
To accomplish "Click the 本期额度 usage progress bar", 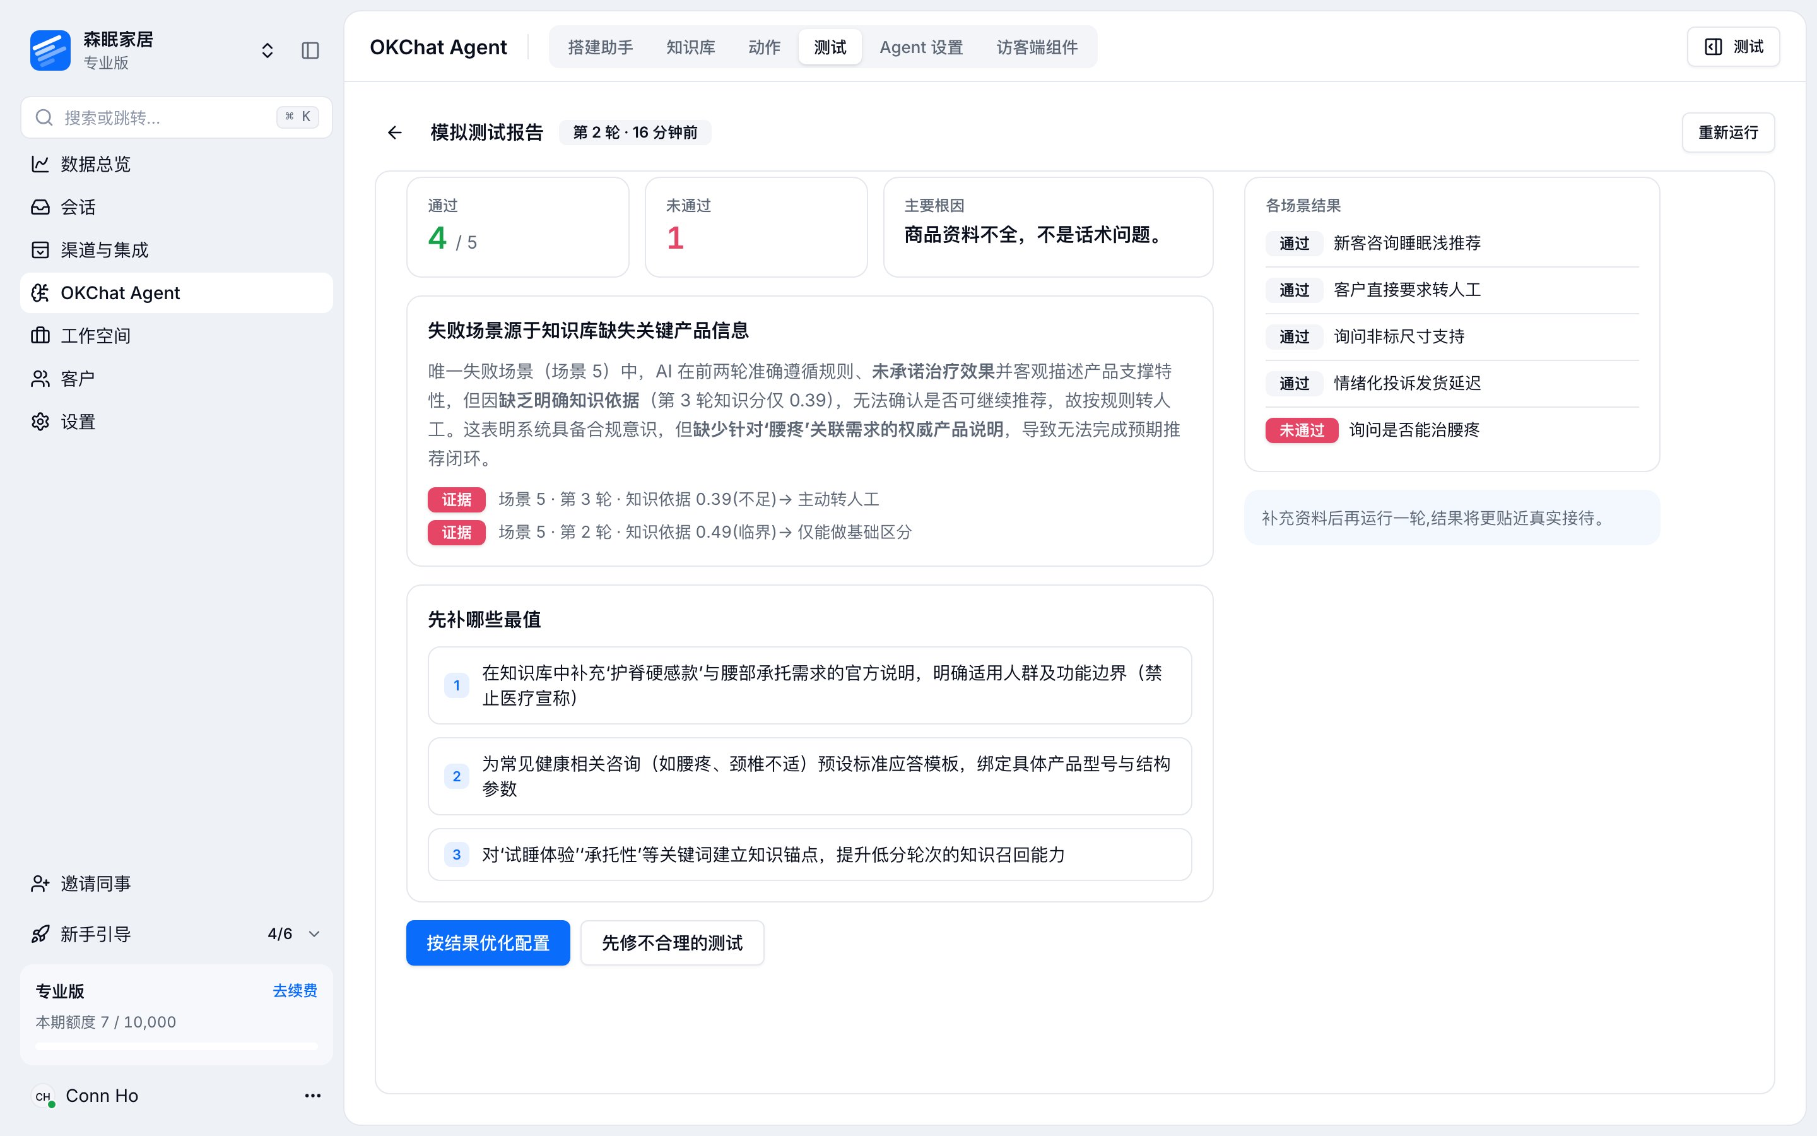I will coord(177,1046).
